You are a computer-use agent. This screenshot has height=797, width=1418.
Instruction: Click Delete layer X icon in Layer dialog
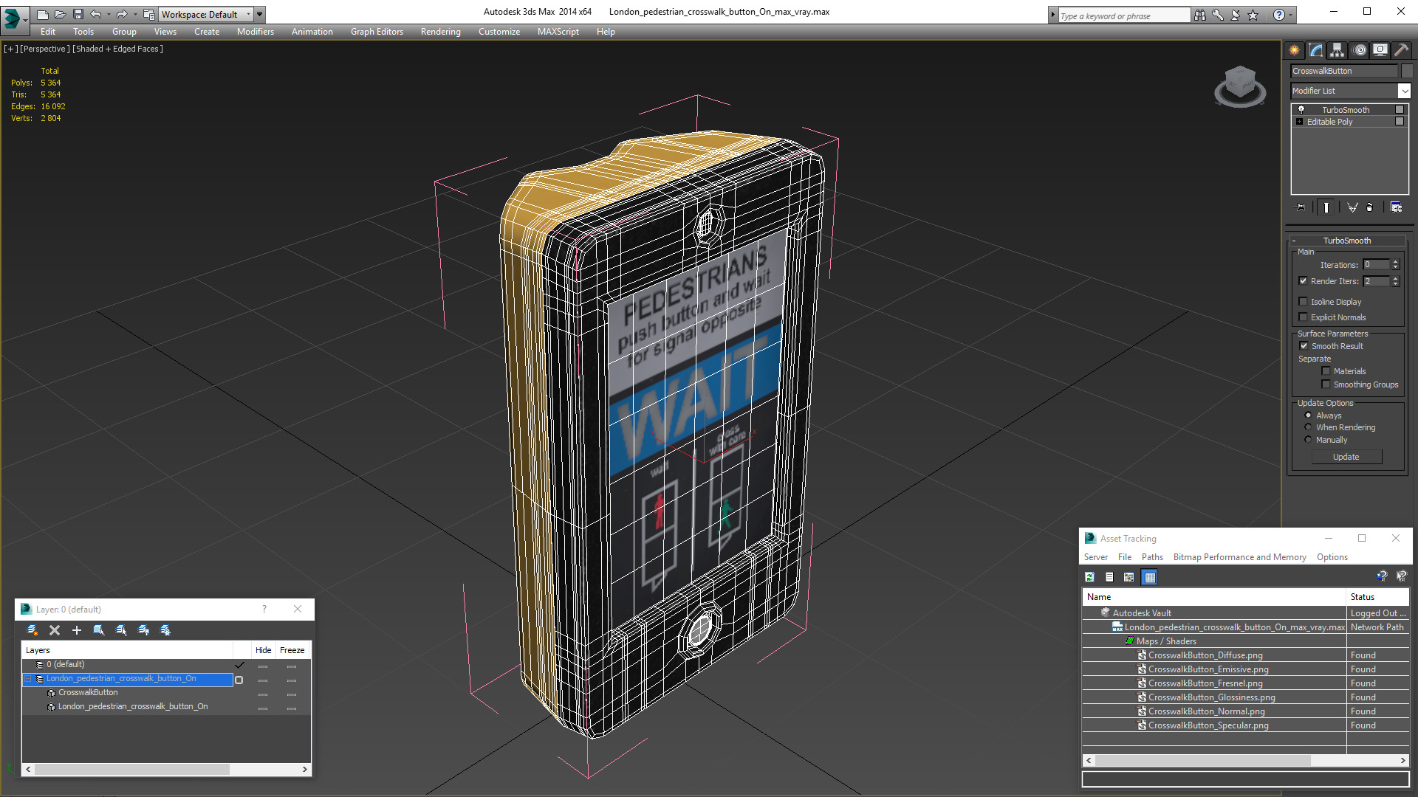[55, 630]
